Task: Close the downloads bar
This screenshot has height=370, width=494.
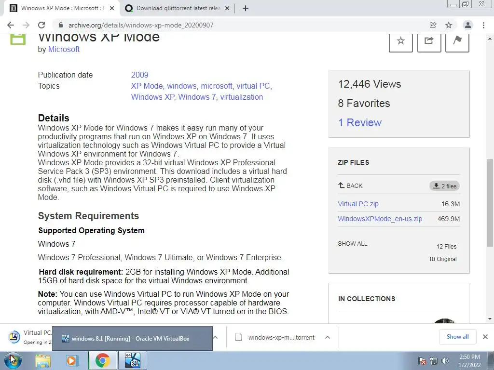Action: pos(485,337)
